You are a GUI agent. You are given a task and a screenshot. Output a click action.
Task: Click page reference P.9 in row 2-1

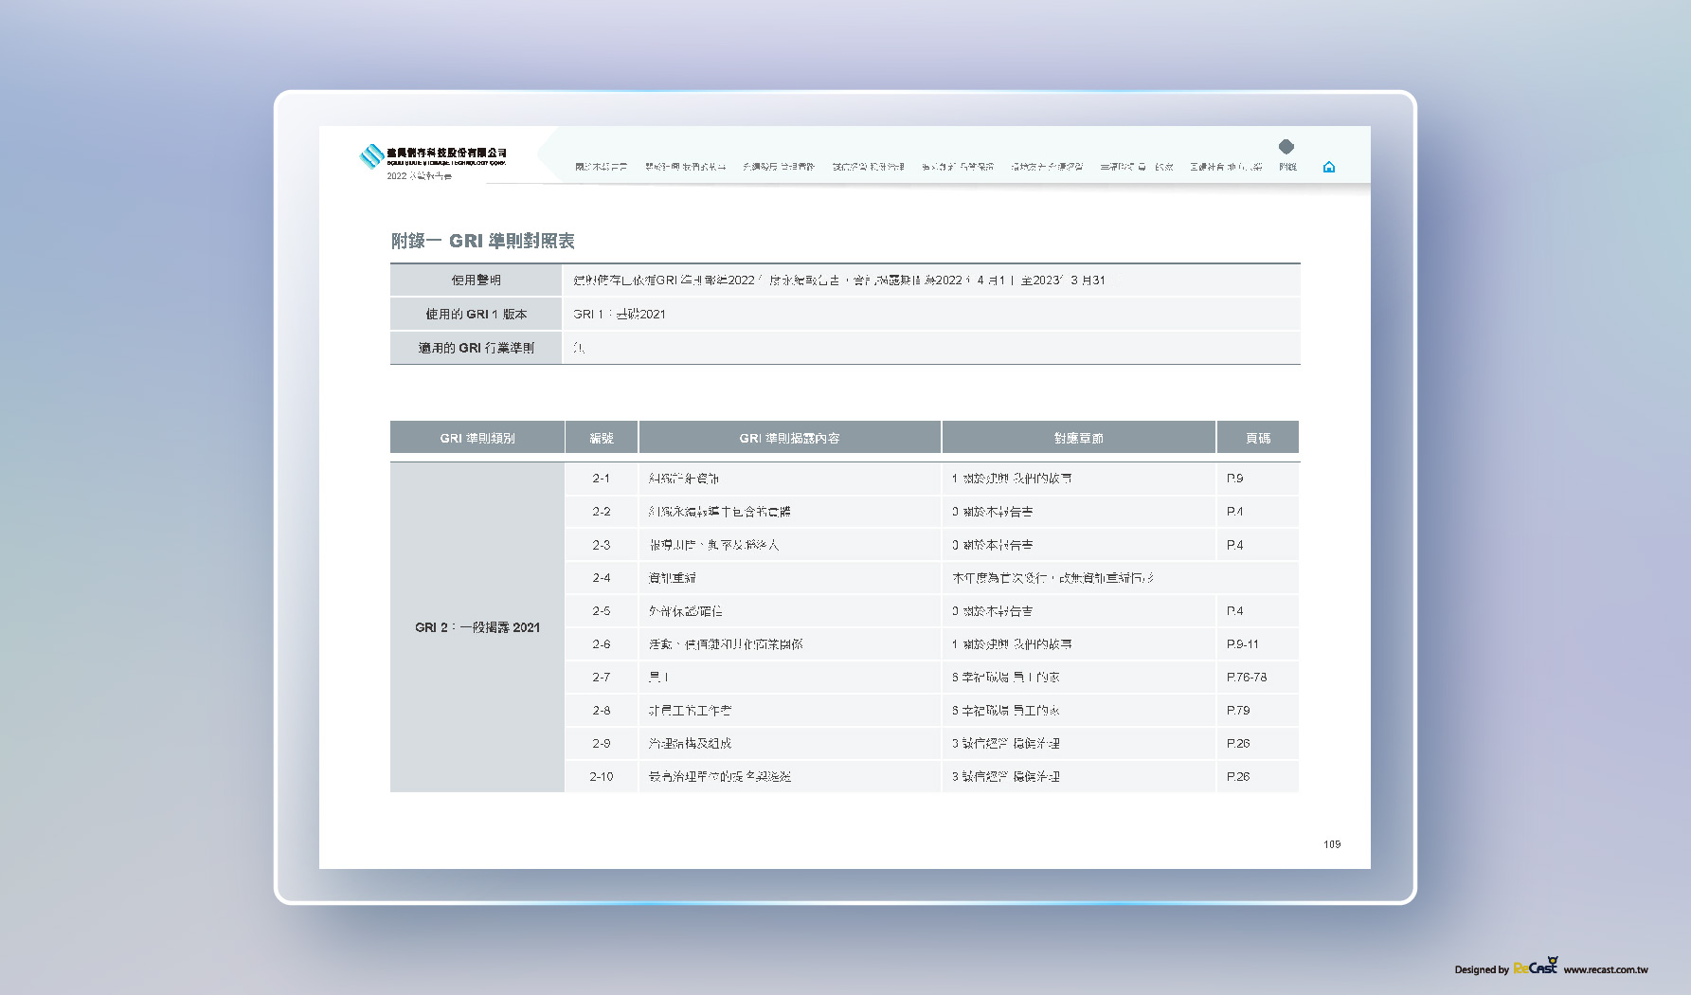coord(1234,479)
